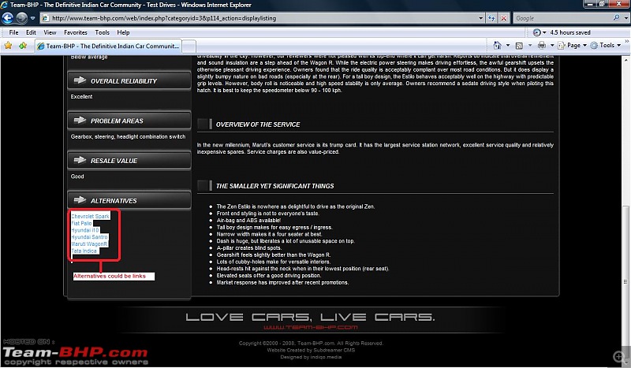Run search with the magnifier icon
Screen dimensions: 631x368
pos(617,17)
